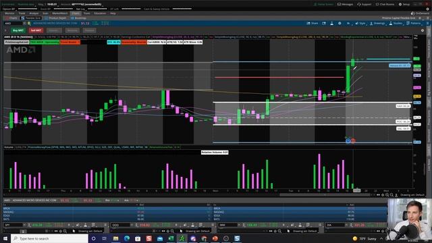Screen dimensions: 432x243
Task: Open PowerPoint from taskbar
Action: point(215,238)
